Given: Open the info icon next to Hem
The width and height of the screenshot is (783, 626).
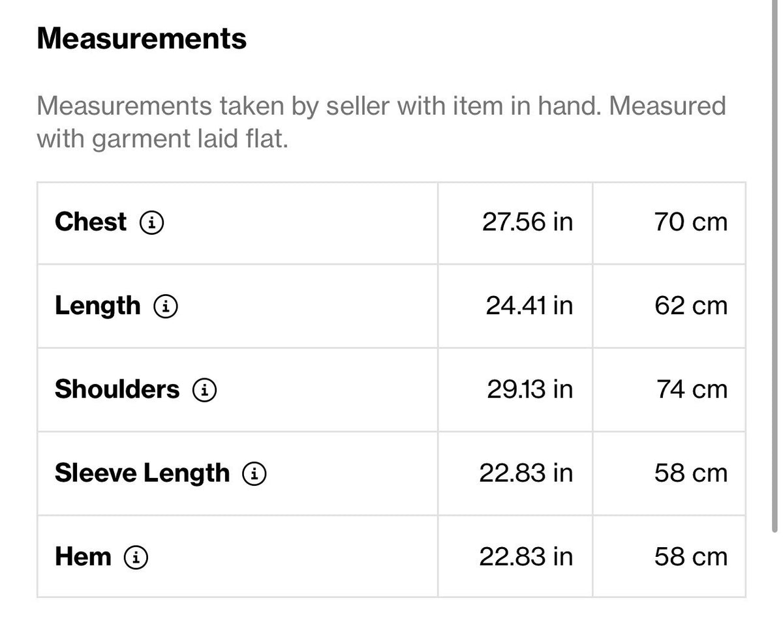Looking at the screenshot, I should 136,557.
